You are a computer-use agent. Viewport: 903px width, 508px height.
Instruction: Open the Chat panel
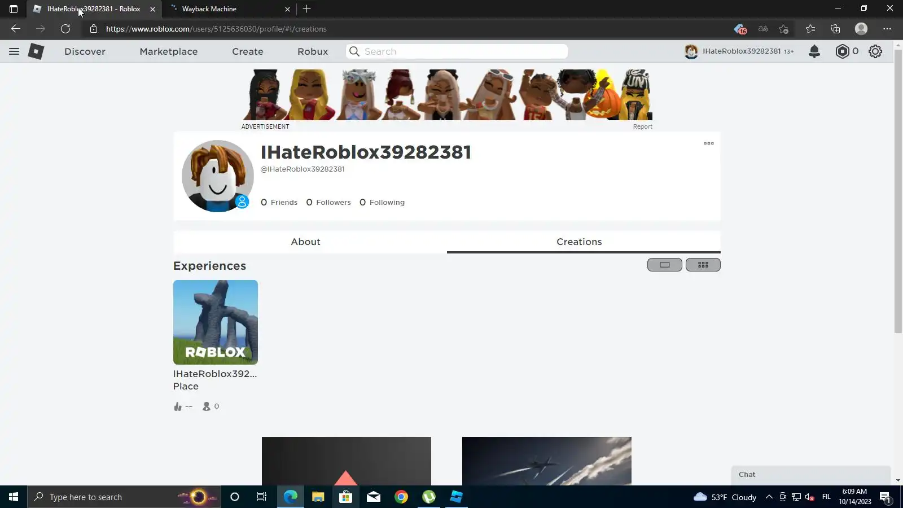pyautogui.click(x=811, y=475)
